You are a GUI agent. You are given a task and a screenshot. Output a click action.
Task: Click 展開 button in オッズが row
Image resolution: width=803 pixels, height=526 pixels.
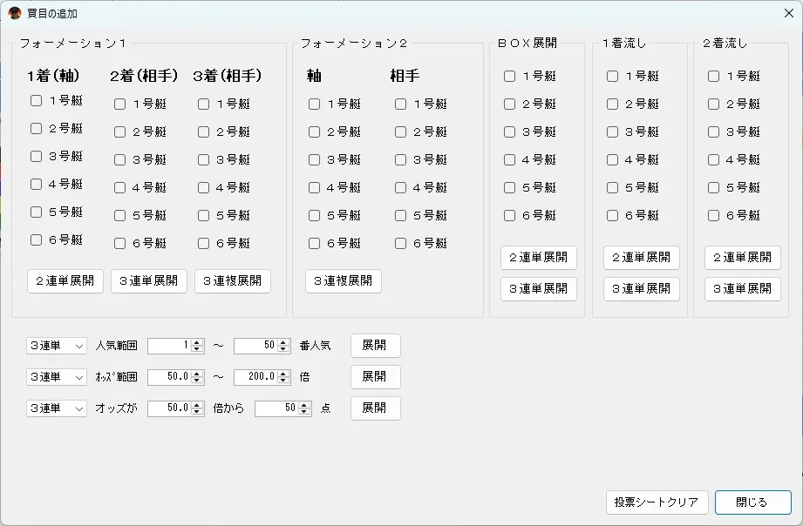pyautogui.click(x=376, y=408)
